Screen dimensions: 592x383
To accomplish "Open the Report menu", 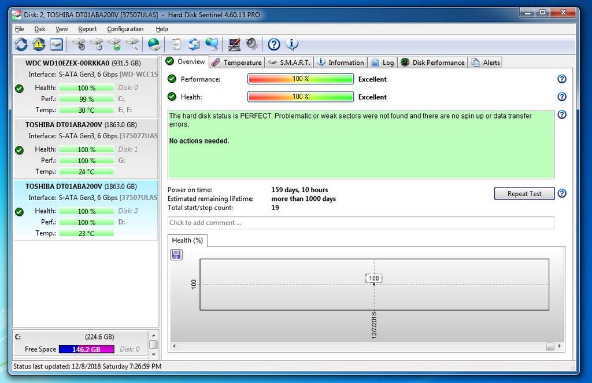I will pos(87,29).
